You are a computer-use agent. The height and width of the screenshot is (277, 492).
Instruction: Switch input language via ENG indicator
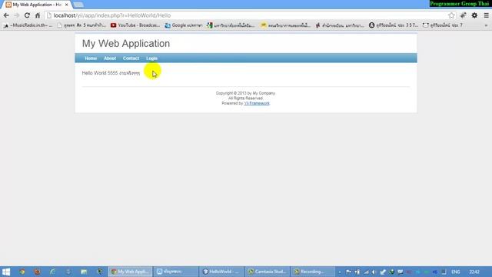pos(456,272)
